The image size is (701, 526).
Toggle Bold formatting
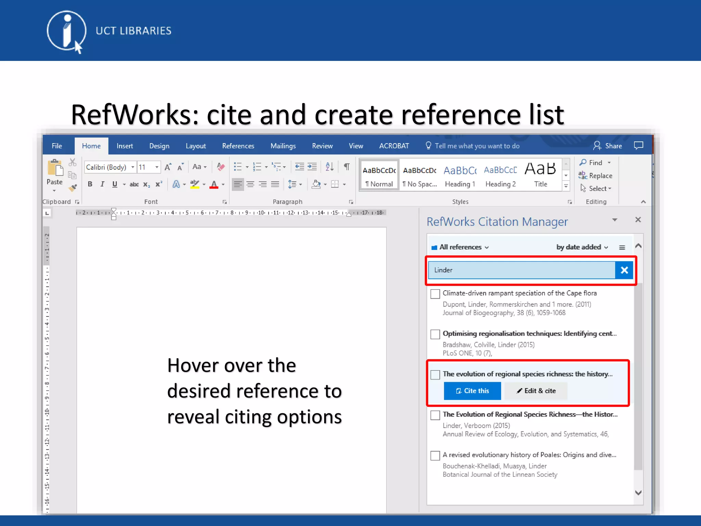(x=90, y=184)
